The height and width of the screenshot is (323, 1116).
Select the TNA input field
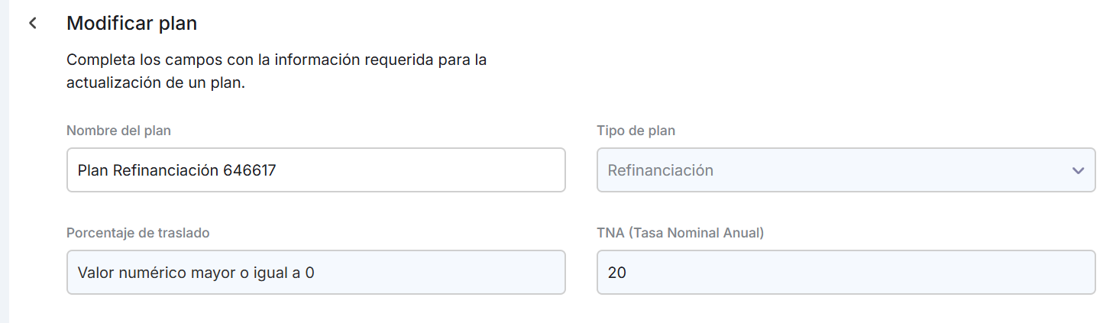tap(845, 273)
